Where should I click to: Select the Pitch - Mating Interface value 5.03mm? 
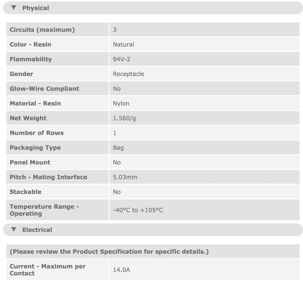(x=125, y=177)
